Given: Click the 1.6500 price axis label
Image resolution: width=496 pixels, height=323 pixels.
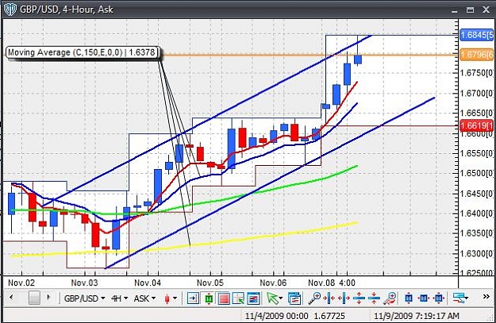Looking at the screenshot, I should [x=476, y=173].
